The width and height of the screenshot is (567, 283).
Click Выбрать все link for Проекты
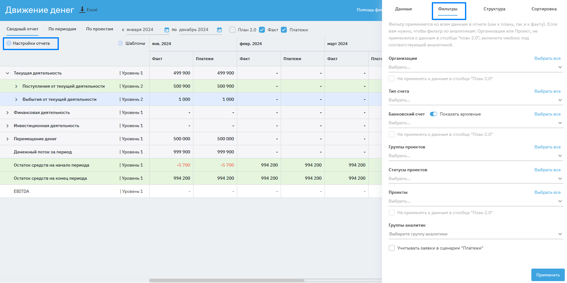pyautogui.click(x=547, y=193)
